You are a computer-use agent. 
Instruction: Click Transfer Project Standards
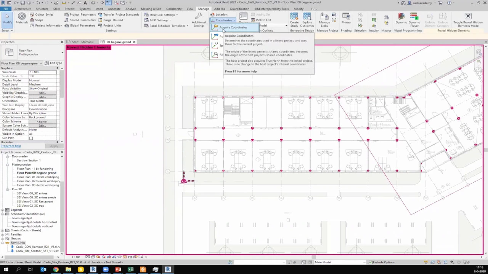[119, 14]
